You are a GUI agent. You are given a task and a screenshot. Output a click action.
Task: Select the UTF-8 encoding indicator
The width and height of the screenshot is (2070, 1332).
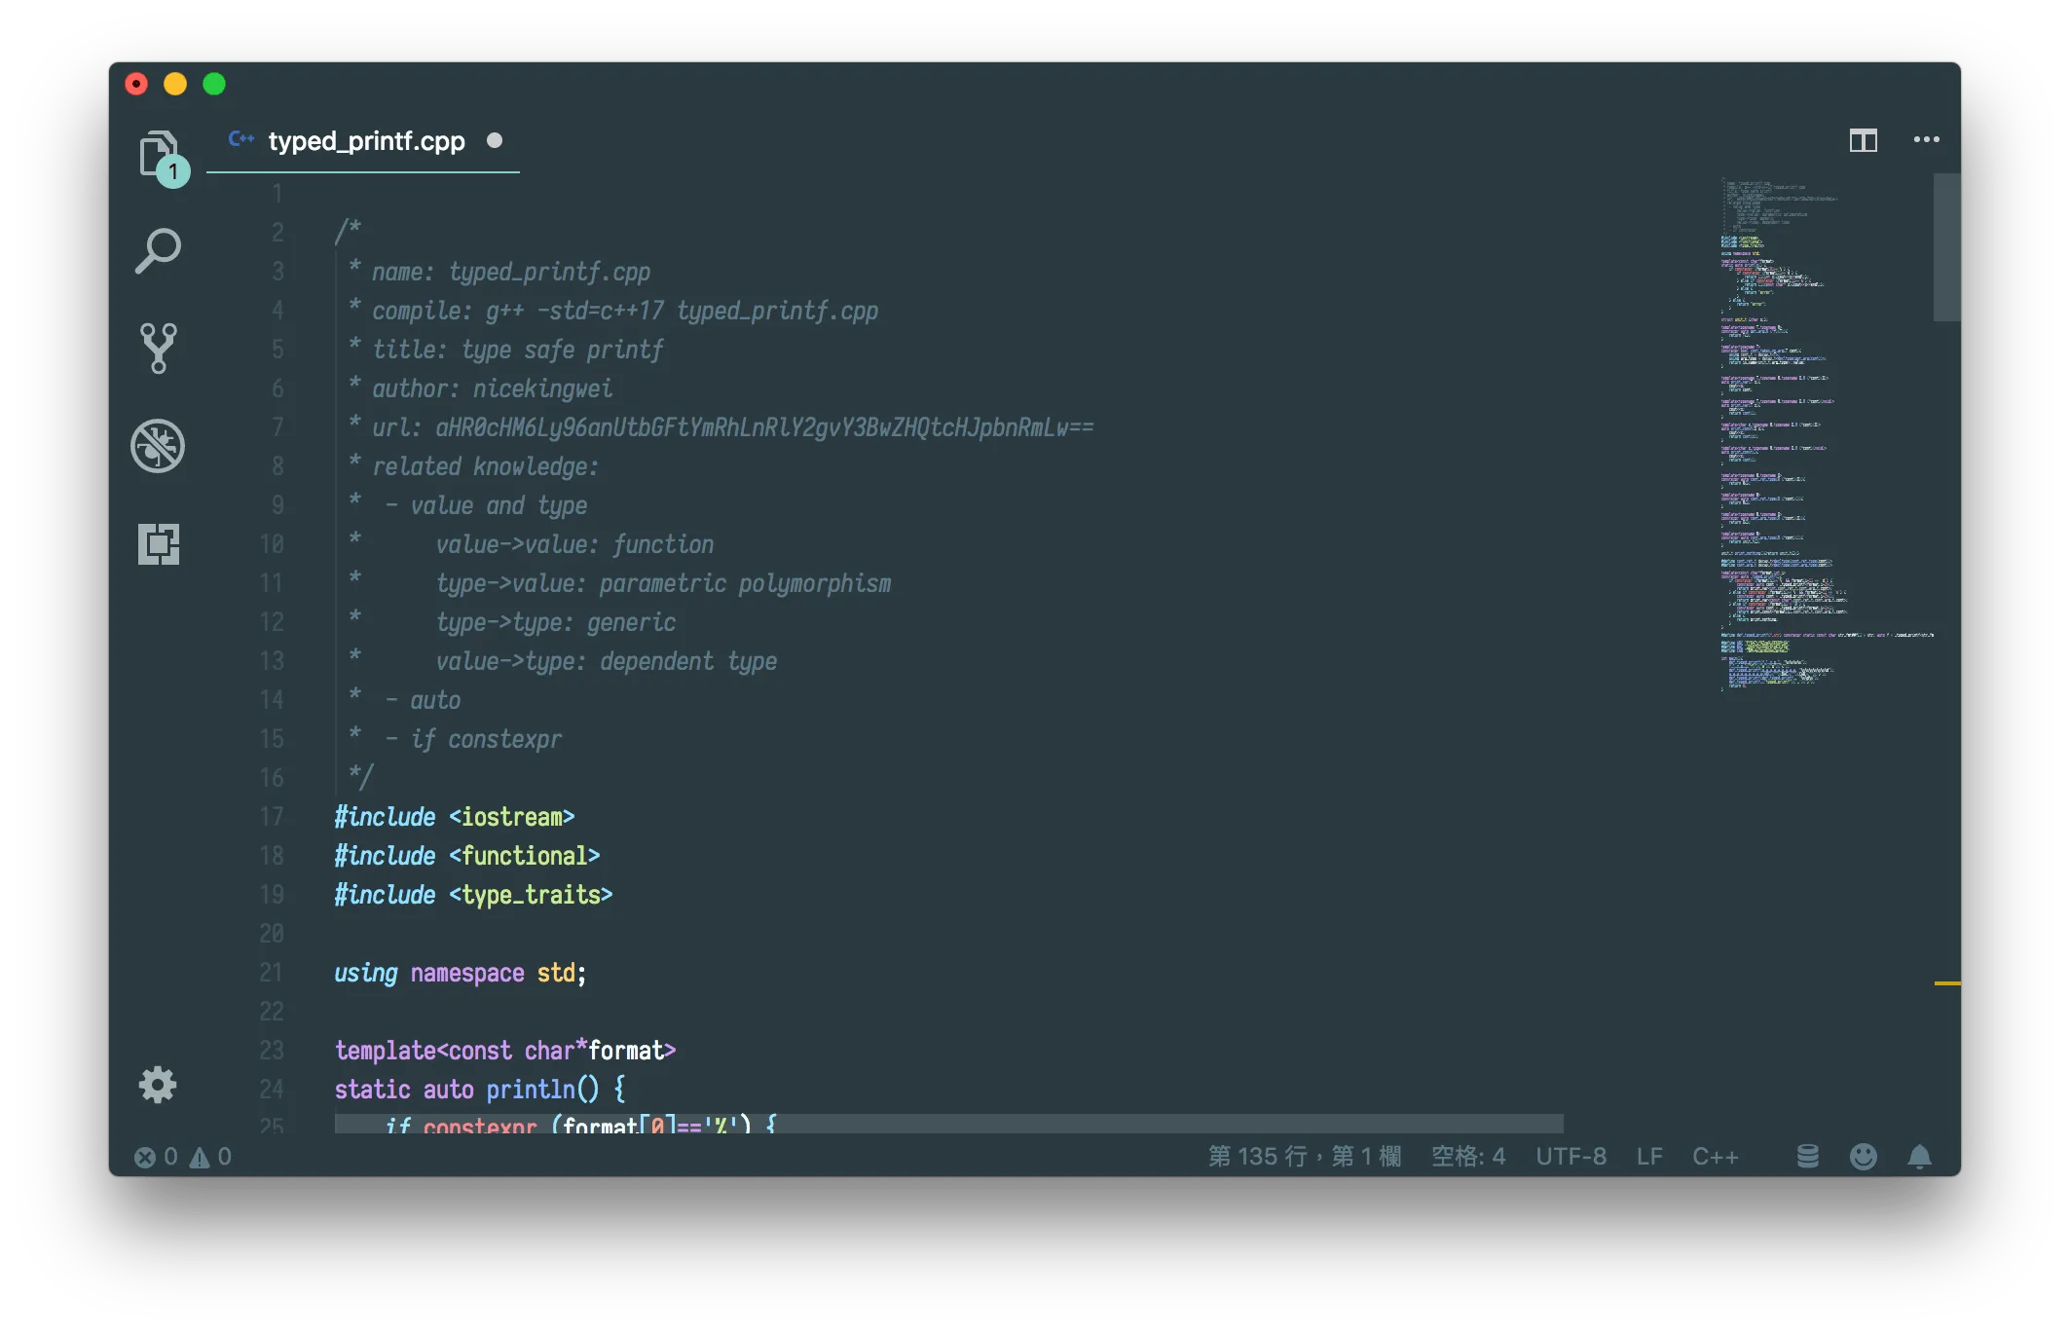[x=1571, y=1157]
